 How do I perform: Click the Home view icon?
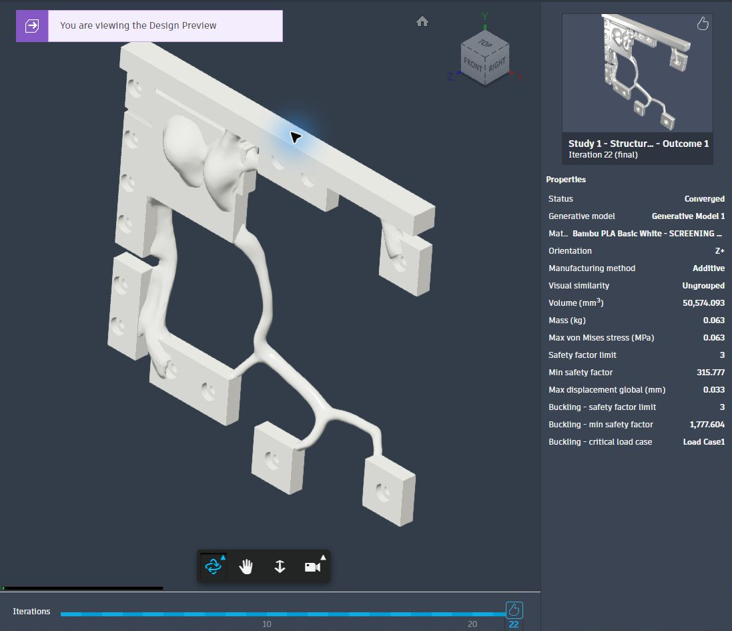[422, 21]
